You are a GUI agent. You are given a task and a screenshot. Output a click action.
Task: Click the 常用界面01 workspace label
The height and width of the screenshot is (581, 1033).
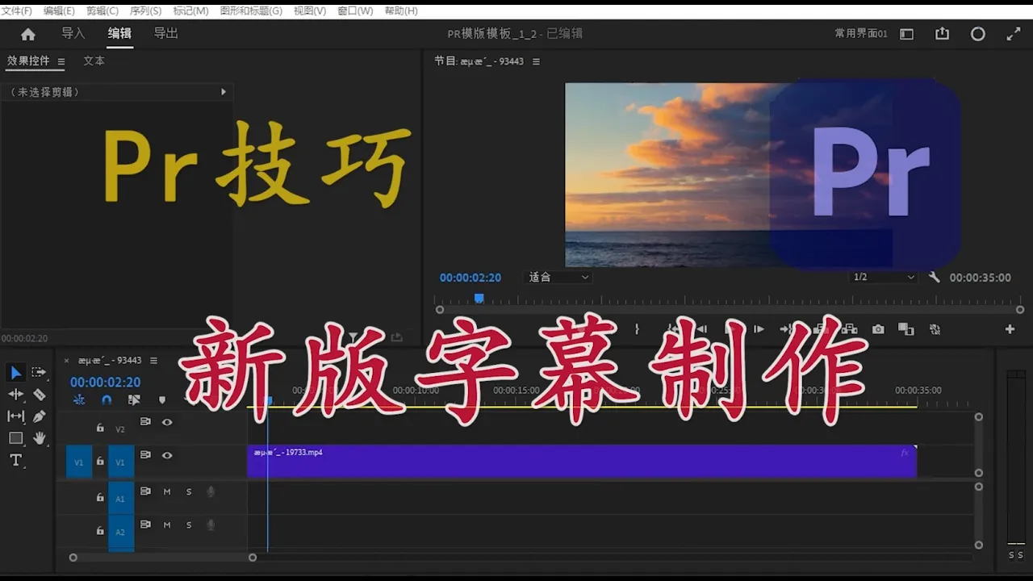(861, 34)
